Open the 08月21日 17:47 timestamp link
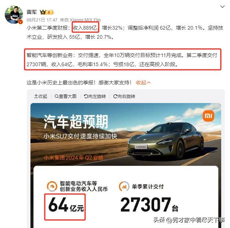Viewport: 230px width, 228px height. [42, 20]
